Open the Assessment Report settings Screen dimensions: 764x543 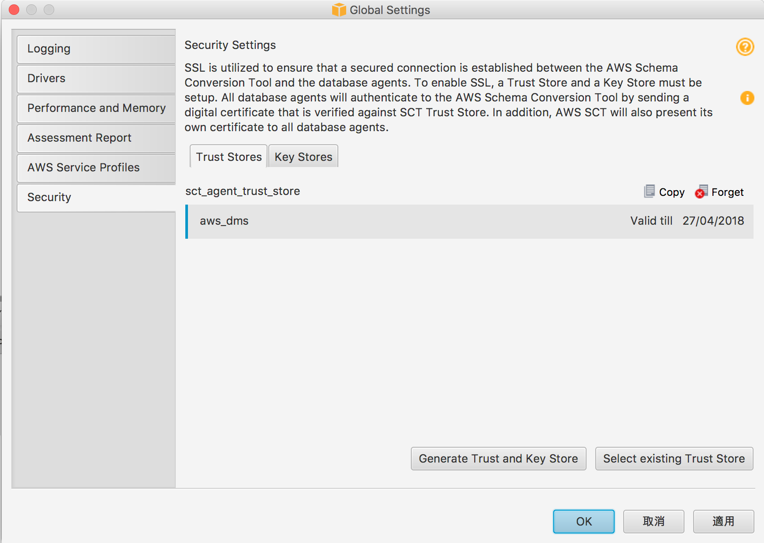(79, 138)
